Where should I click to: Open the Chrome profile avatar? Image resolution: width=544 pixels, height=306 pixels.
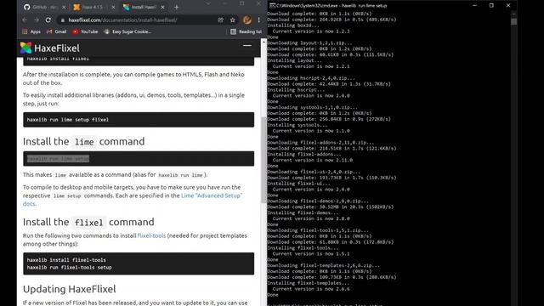247,20
